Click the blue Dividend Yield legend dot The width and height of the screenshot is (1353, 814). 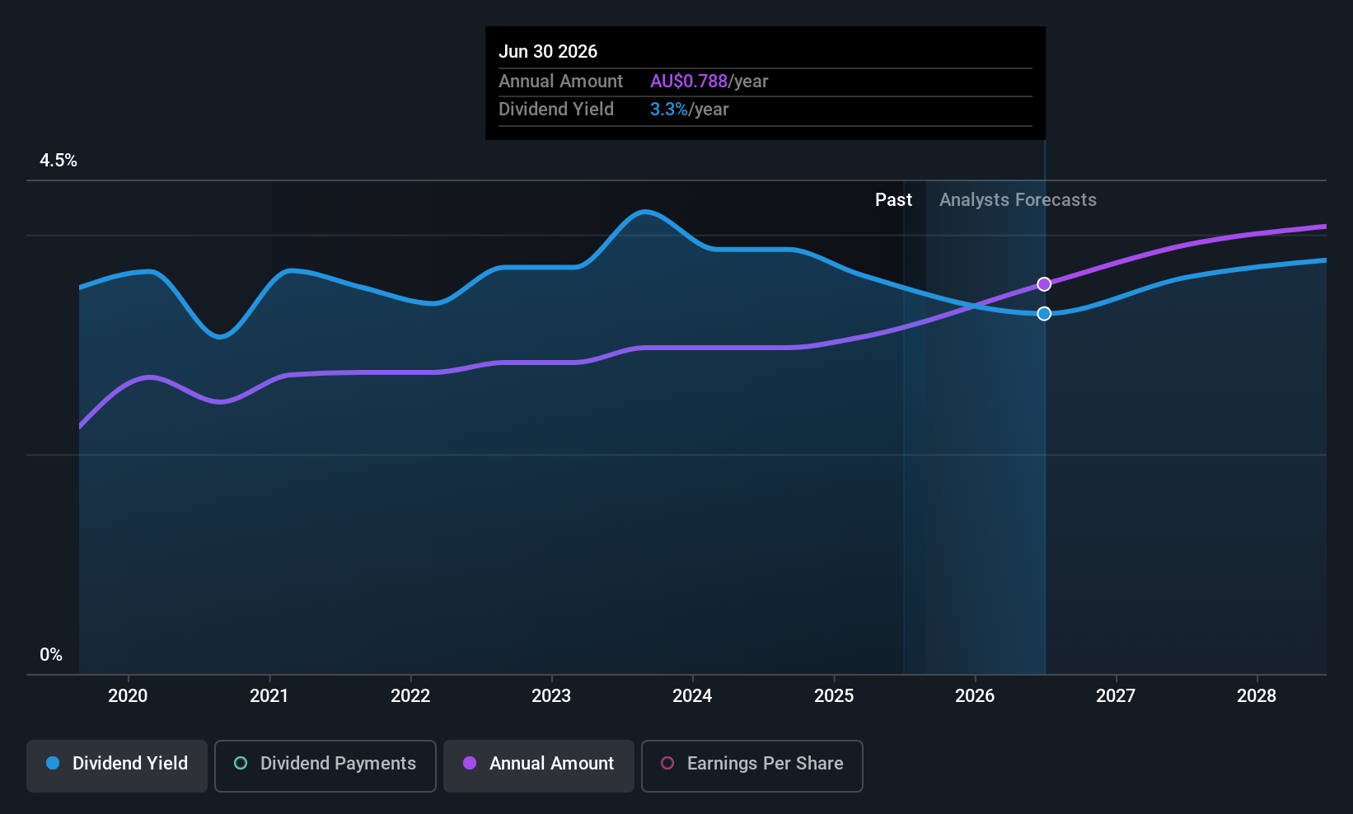[53, 763]
